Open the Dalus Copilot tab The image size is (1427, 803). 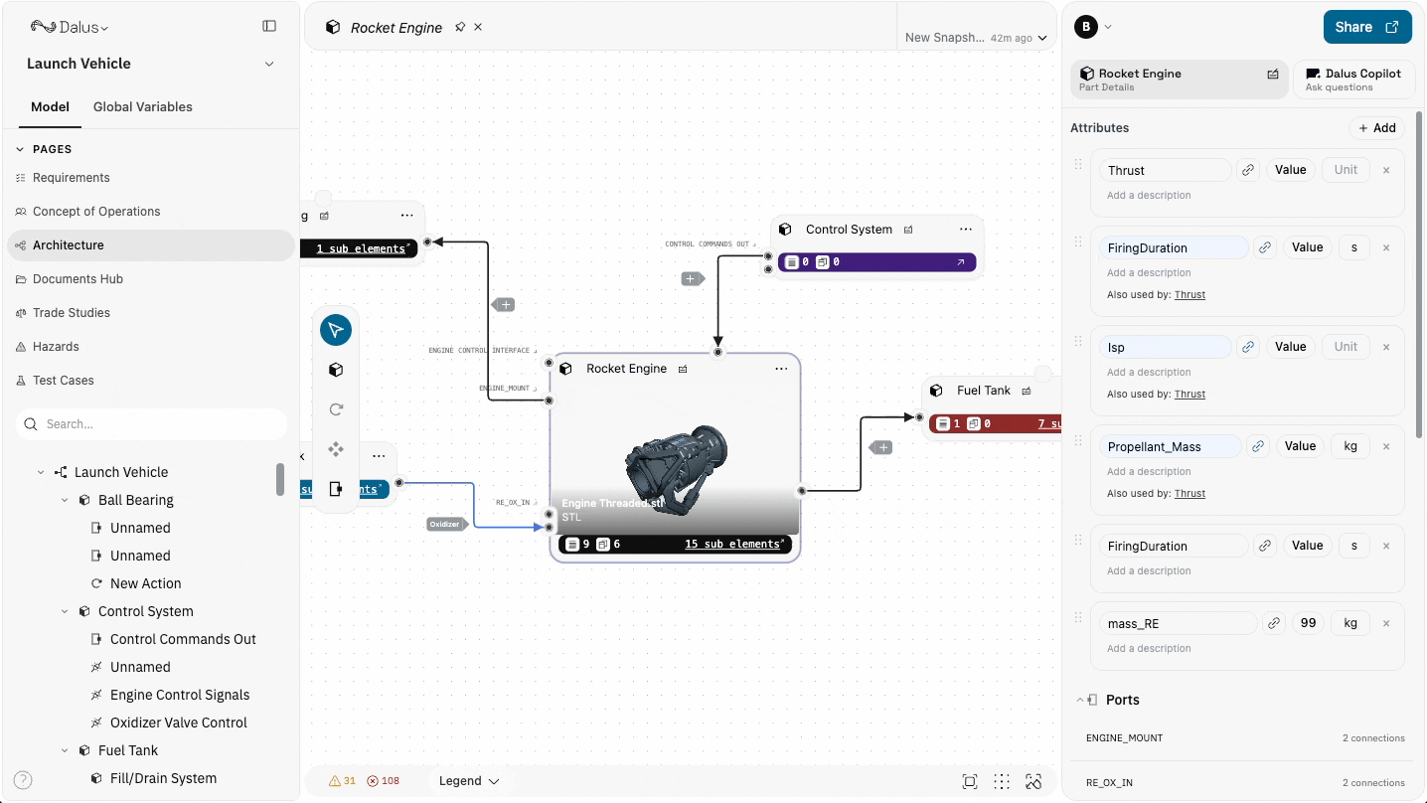[x=1353, y=80]
